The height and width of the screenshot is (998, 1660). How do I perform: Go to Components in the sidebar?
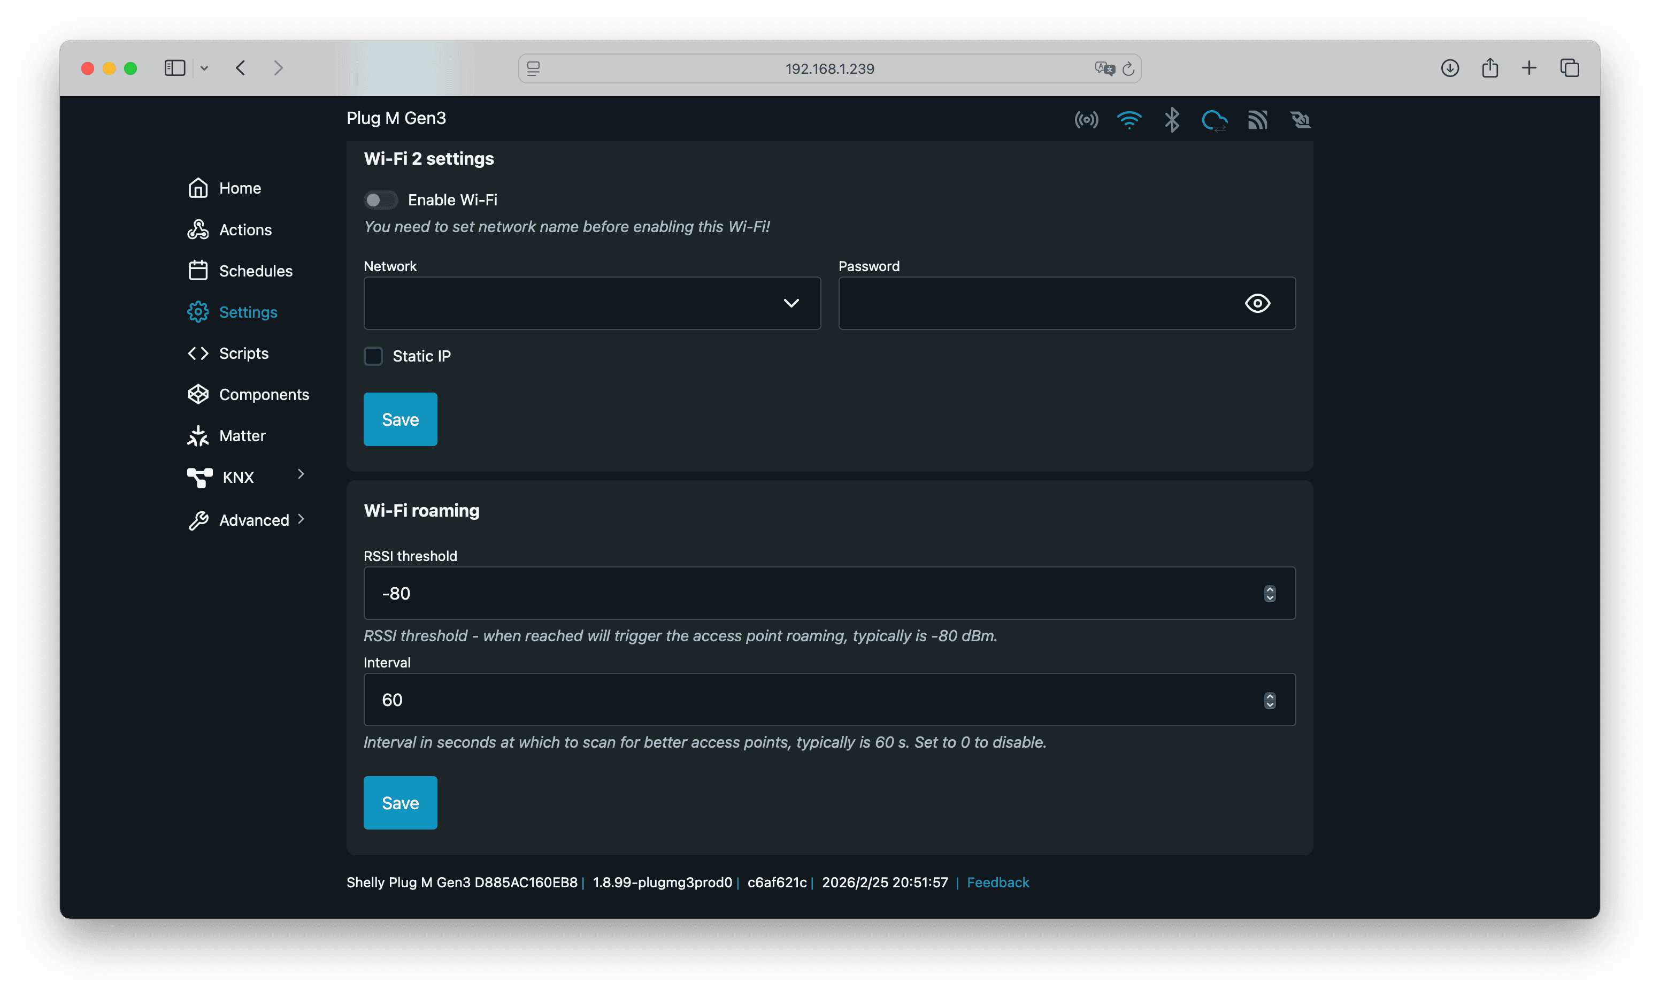pyautogui.click(x=264, y=395)
